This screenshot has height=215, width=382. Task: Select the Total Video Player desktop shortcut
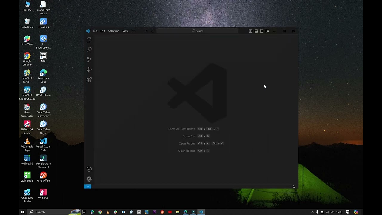coord(43,127)
